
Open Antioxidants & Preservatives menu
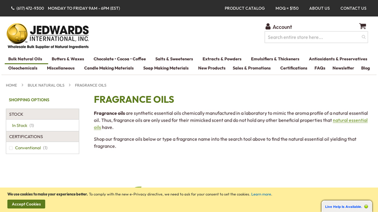pos(338,59)
